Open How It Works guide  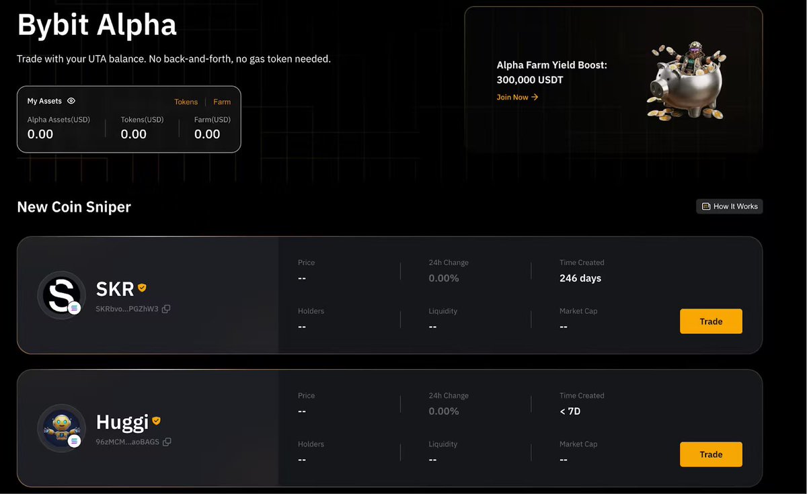point(730,206)
